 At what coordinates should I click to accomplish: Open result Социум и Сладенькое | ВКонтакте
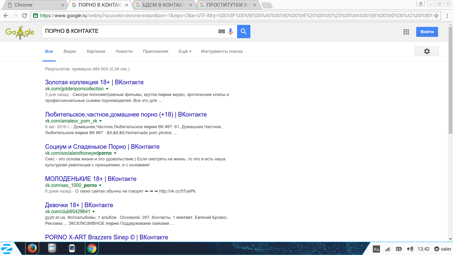click(x=102, y=146)
